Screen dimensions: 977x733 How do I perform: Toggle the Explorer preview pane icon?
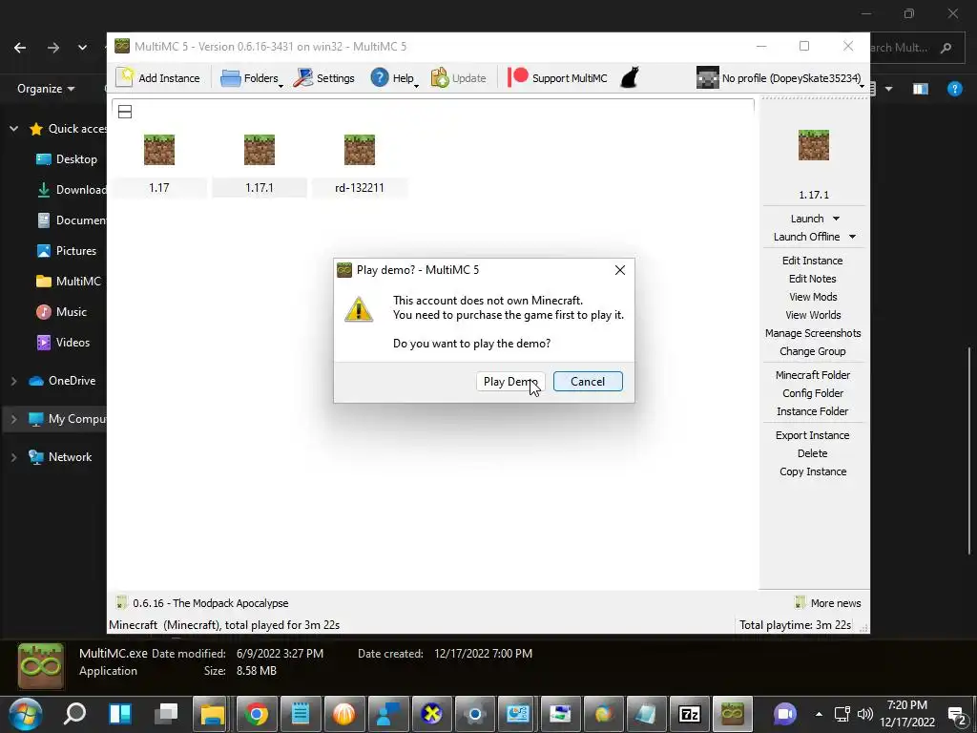pos(921,89)
